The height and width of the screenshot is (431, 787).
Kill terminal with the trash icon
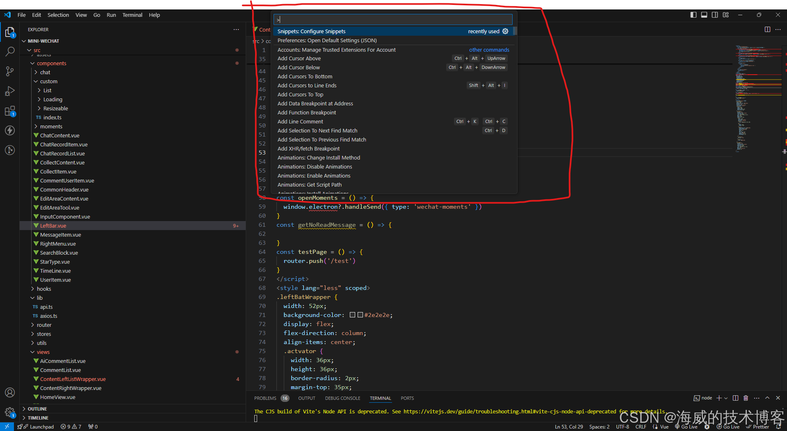point(746,398)
